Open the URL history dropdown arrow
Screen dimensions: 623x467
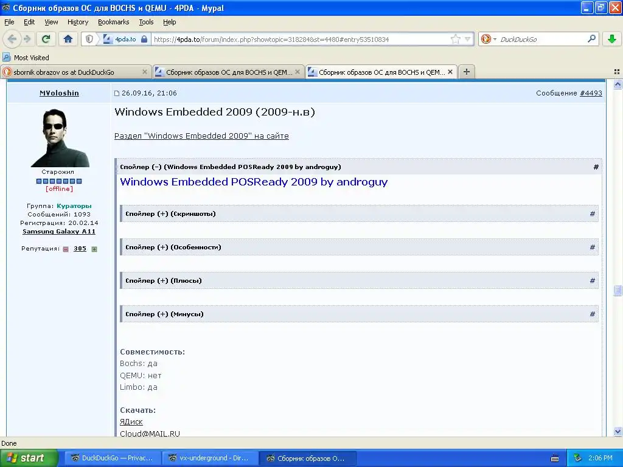[468, 39]
